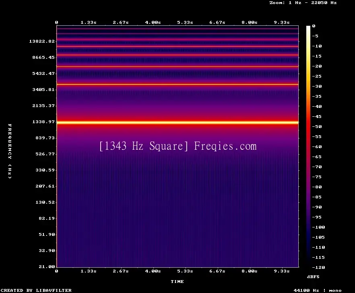Select the 5432.47 frequency label
This screenshot has width=355, height=293.
pos(43,73)
